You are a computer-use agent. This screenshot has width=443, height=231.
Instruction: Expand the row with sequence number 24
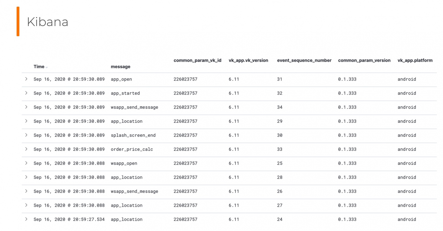[x=26, y=219]
